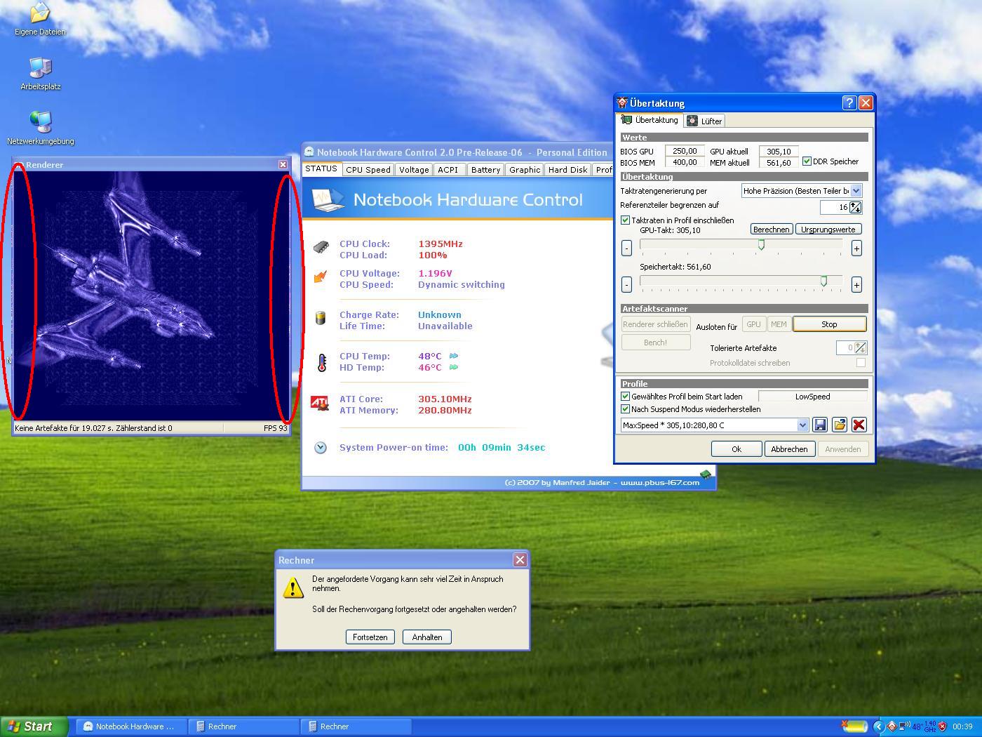Viewport: 982px width, 737px height.
Task: Click the orange arrow icon beside CPU Voltage
Action: tap(321, 277)
